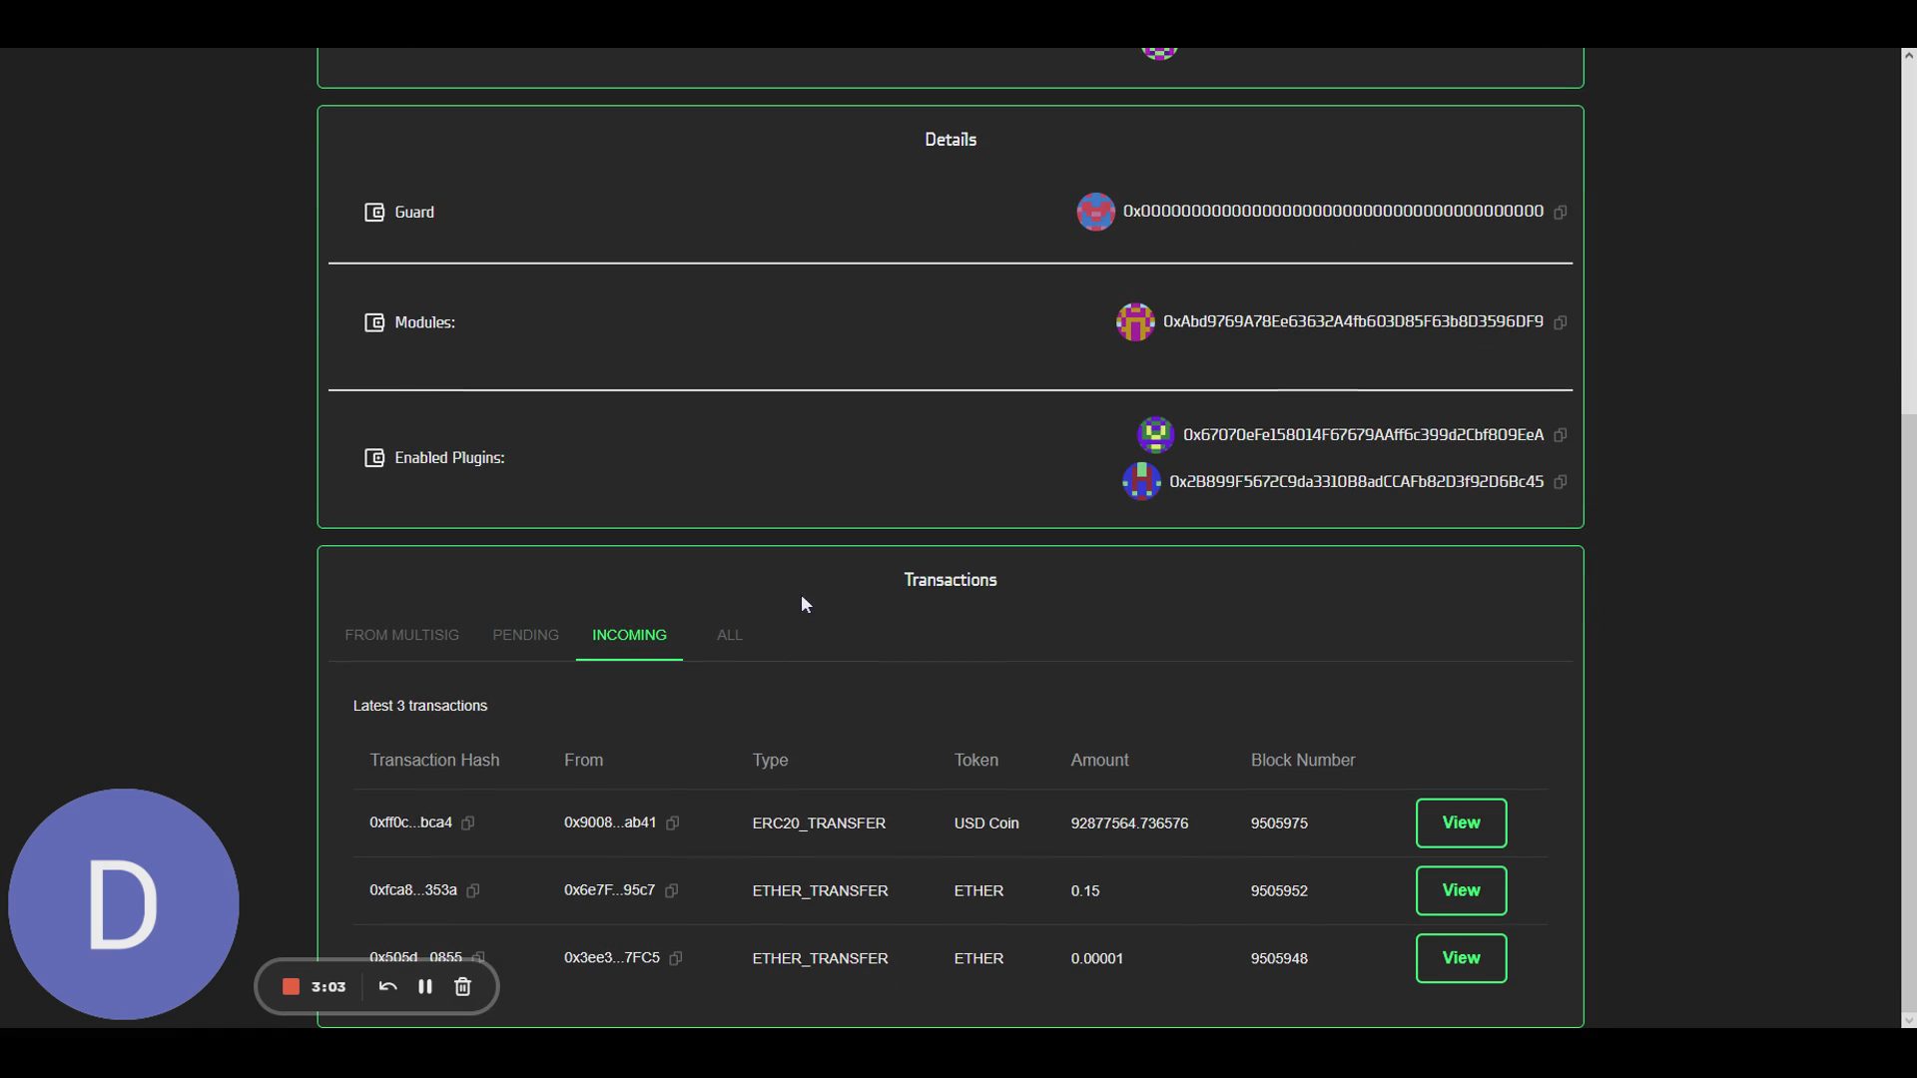Stop the screen recording
1917x1078 pixels.
click(x=291, y=986)
